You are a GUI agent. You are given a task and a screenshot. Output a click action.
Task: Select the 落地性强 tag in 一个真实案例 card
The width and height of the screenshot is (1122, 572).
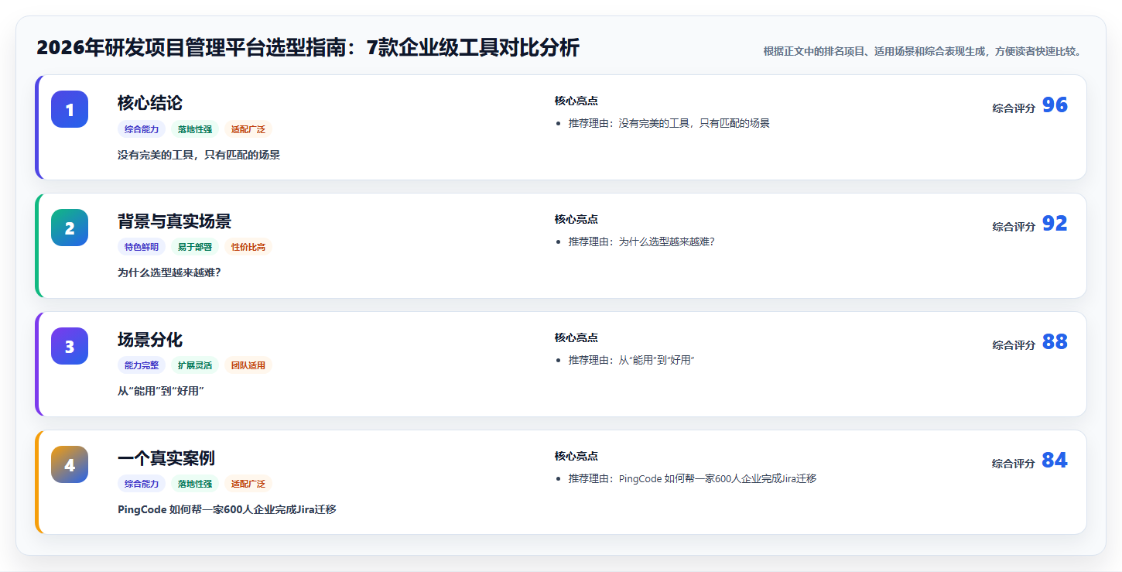coord(195,484)
